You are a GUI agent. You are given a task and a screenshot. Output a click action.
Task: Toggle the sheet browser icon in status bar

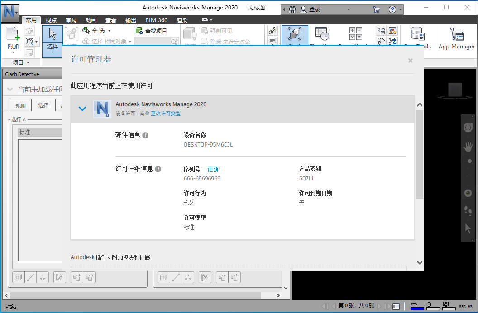pyautogui.click(x=396, y=305)
